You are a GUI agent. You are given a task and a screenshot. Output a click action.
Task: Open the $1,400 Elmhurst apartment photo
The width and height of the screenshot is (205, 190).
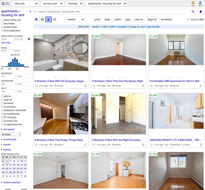click(176, 50)
